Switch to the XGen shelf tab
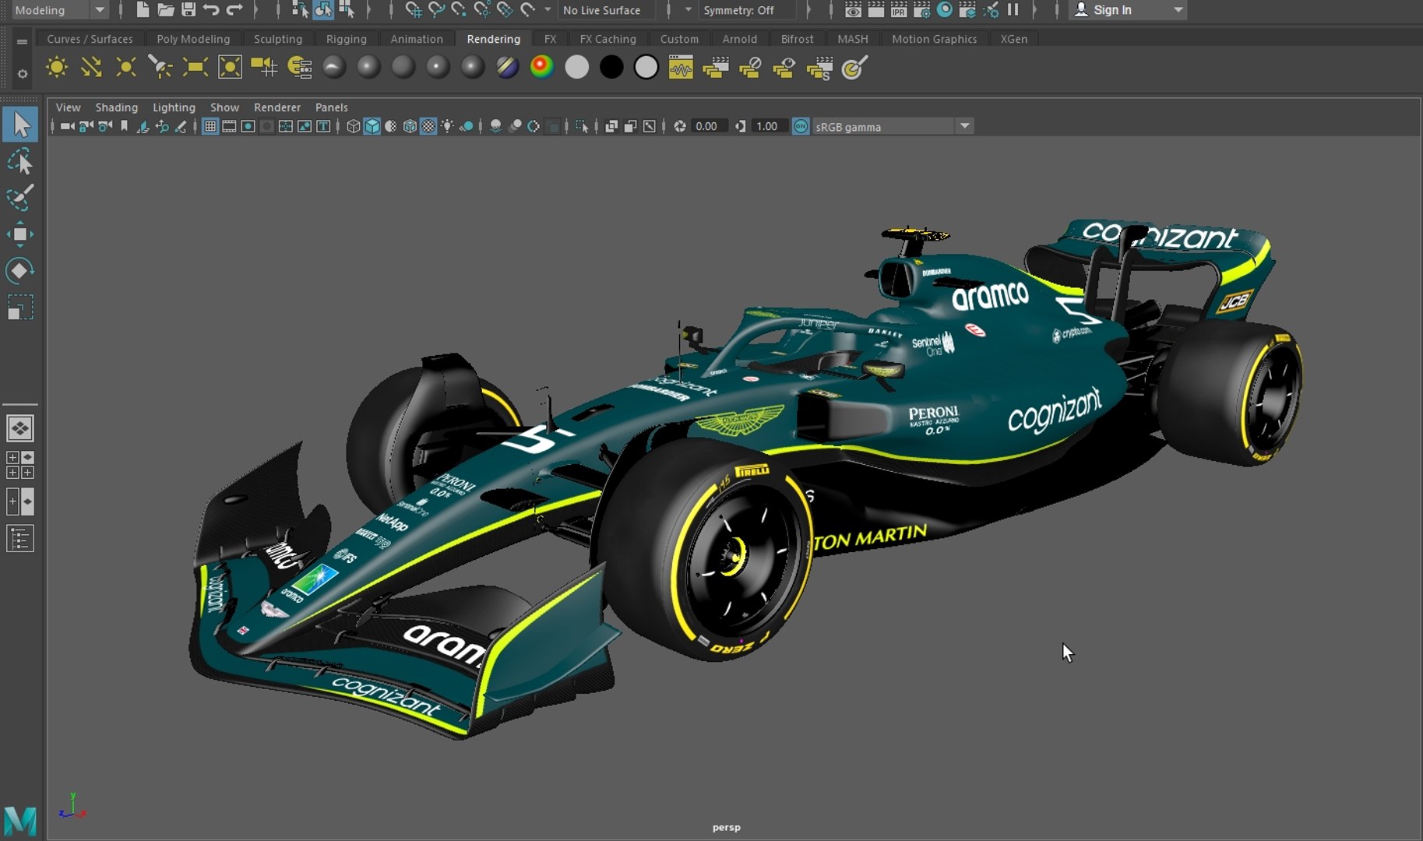This screenshot has height=841, width=1423. [1013, 39]
